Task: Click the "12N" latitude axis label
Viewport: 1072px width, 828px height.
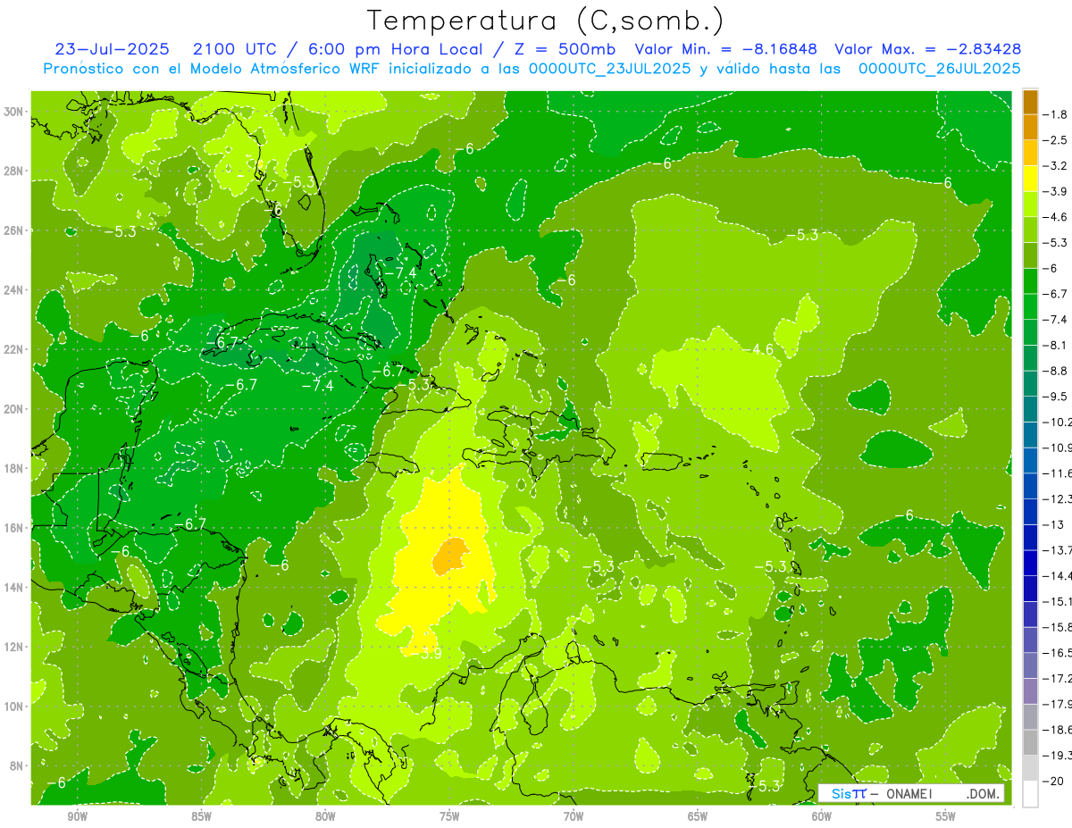Action: 15,647
